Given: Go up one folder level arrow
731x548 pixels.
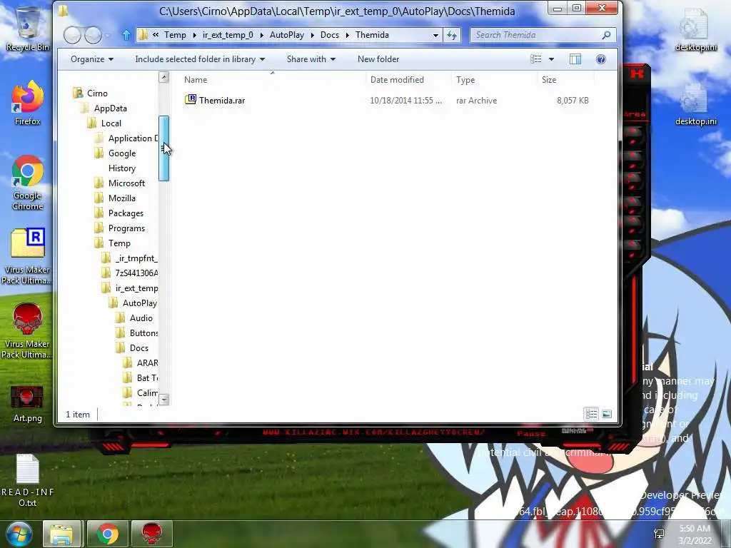Looking at the screenshot, I should (126, 35).
